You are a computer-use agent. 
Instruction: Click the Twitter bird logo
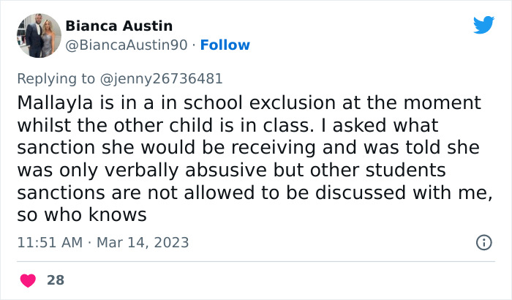click(x=483, y=25)
